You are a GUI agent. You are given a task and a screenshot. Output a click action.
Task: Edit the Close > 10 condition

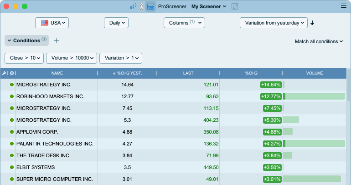[24, 58]
